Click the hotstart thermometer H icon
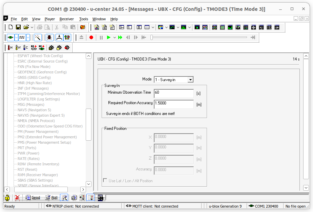The width and height of the screenshot is (313, 212). click(10, 48)
